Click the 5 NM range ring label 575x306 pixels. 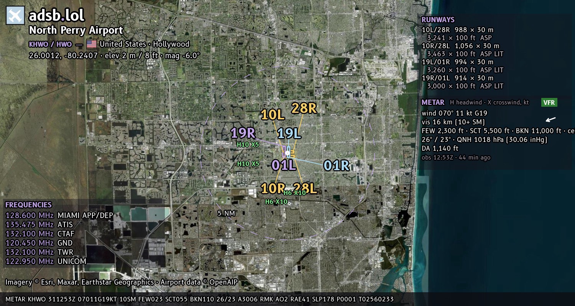(226, 213)
